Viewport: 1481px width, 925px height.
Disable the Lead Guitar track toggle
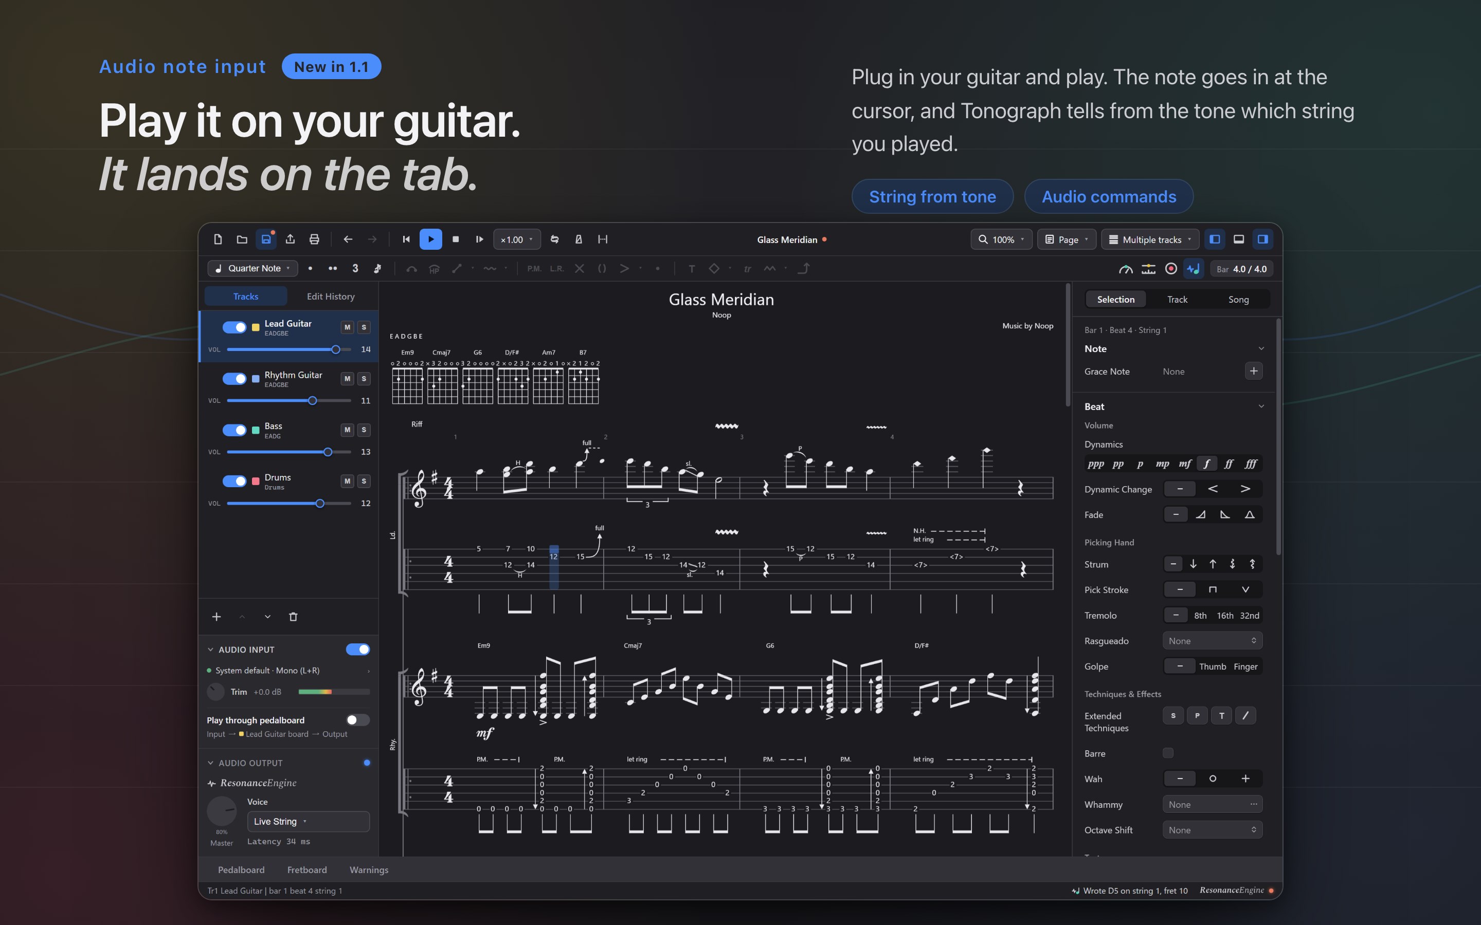234,327
